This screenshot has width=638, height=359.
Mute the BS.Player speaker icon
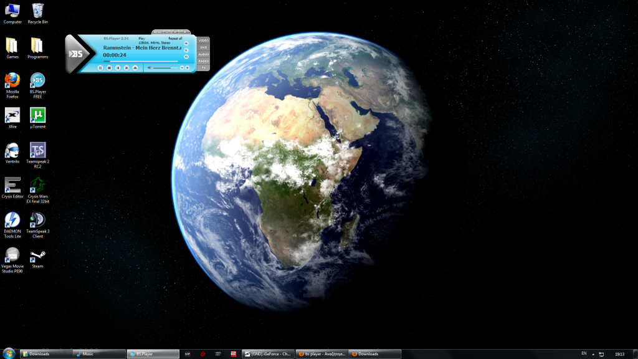[x=149, y=67]
